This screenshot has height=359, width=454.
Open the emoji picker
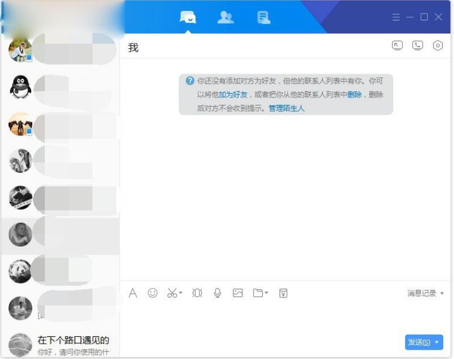pos(152,293)
